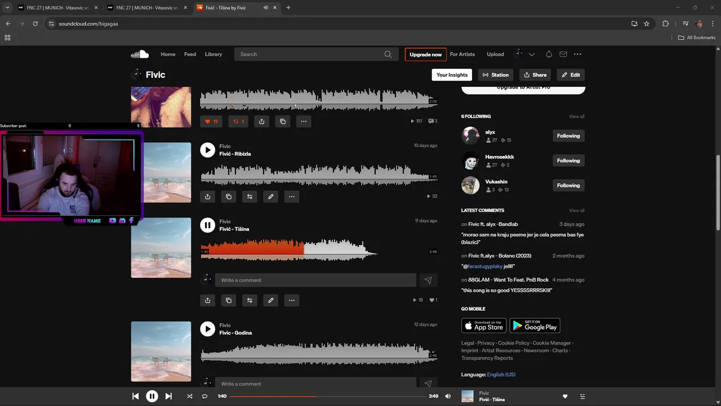Like the top track with 11 likes

click(x=212, y=121)
